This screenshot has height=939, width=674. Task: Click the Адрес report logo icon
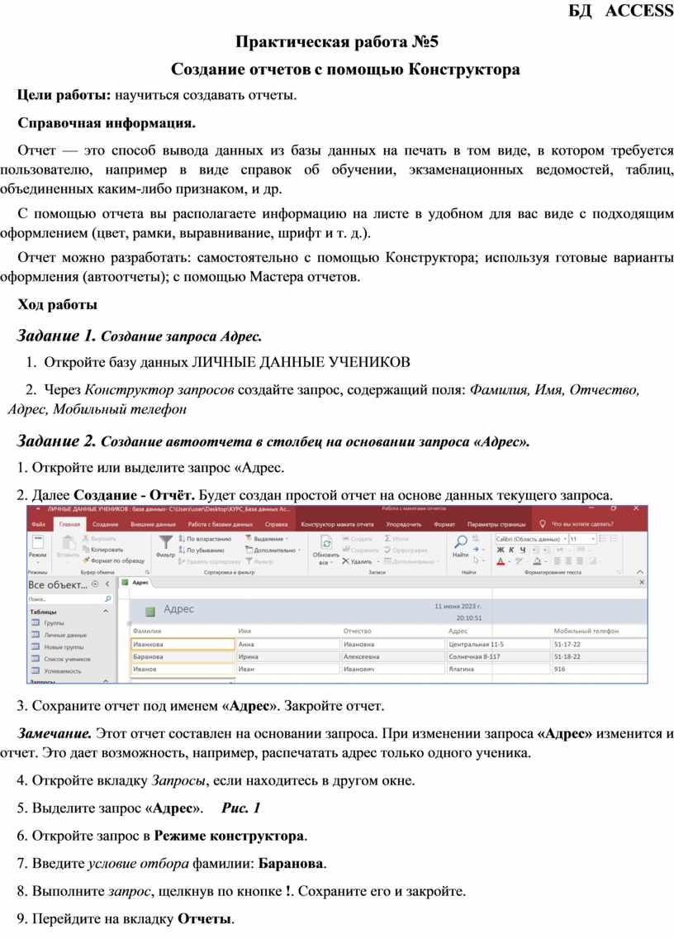pyautogui.click(x=150, y=611)
